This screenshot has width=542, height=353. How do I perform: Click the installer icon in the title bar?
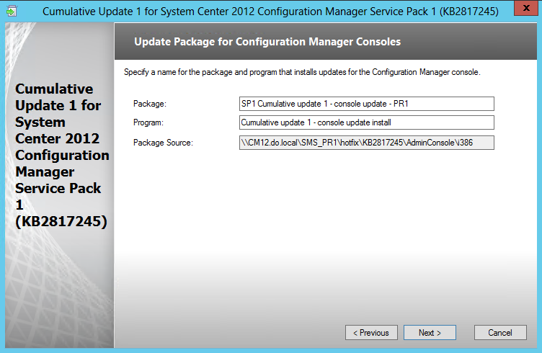pyautogui.click(x=12, y=11)
